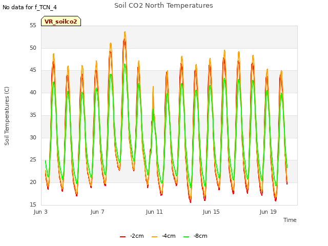Image resolution: width=328 pixels, height=246 pixels.
Task: Click the VR_soilco2 label box
Action: click(61, 22)
